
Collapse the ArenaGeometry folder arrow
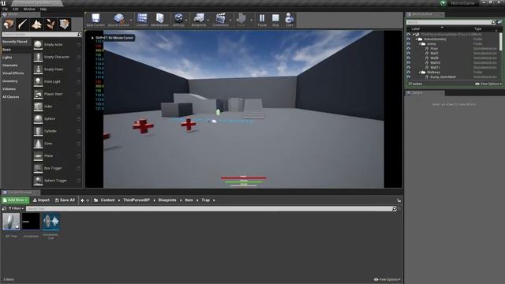pos(416,39)
